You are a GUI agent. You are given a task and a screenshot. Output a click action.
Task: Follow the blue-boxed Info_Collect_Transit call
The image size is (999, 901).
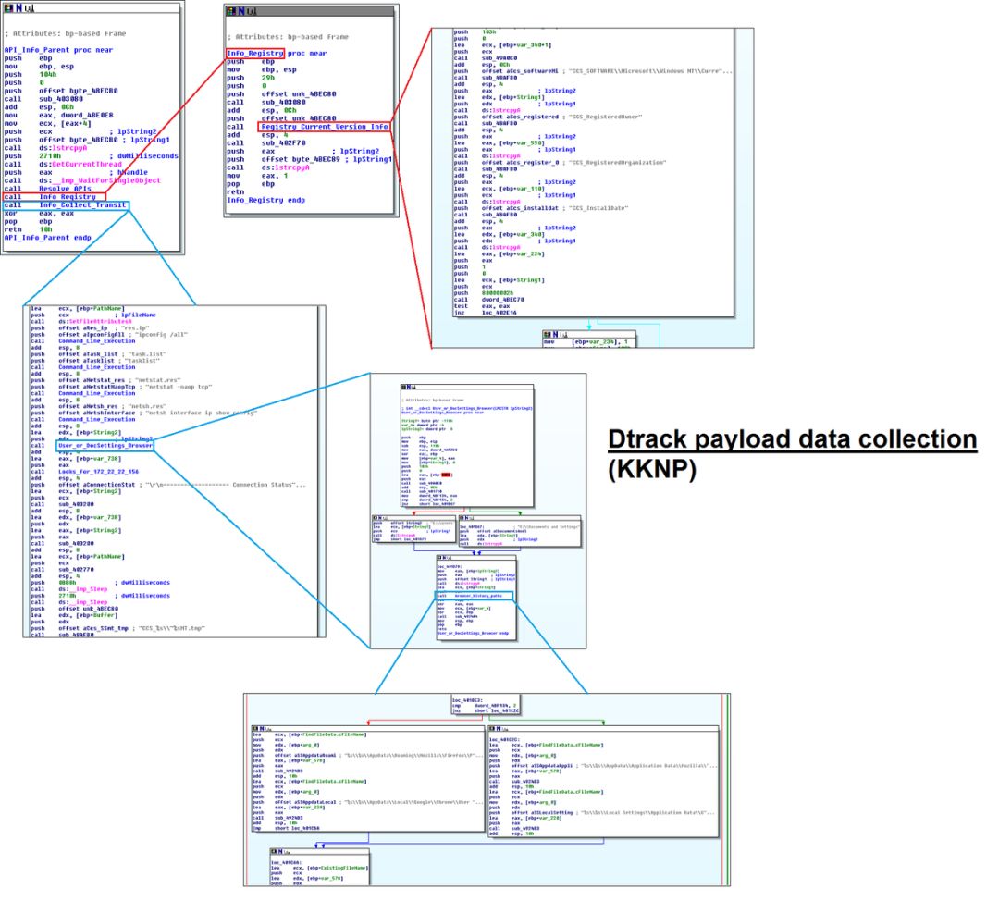click(x=83, y=205)
